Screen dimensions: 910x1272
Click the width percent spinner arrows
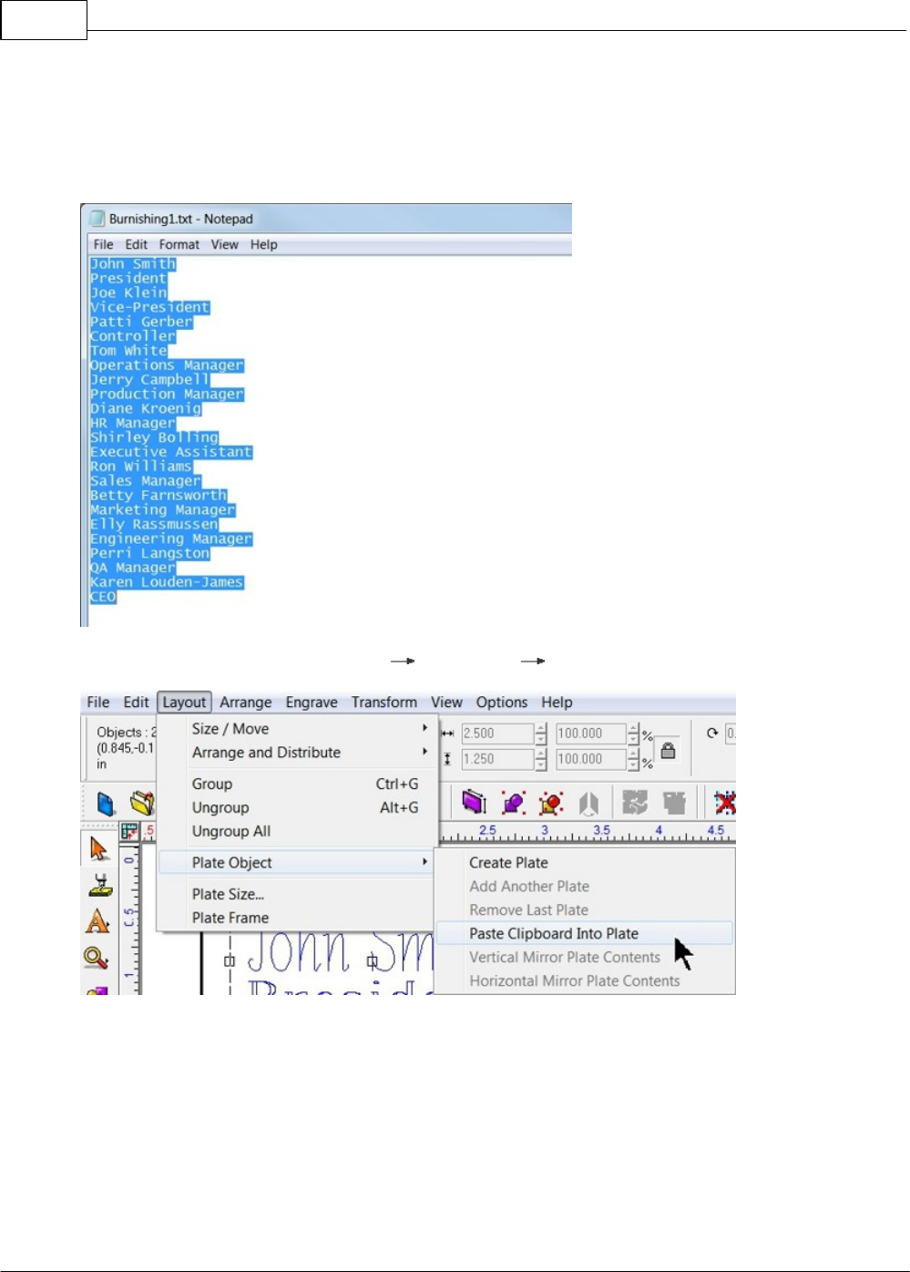pyautogui.click(x=634, y=733)
